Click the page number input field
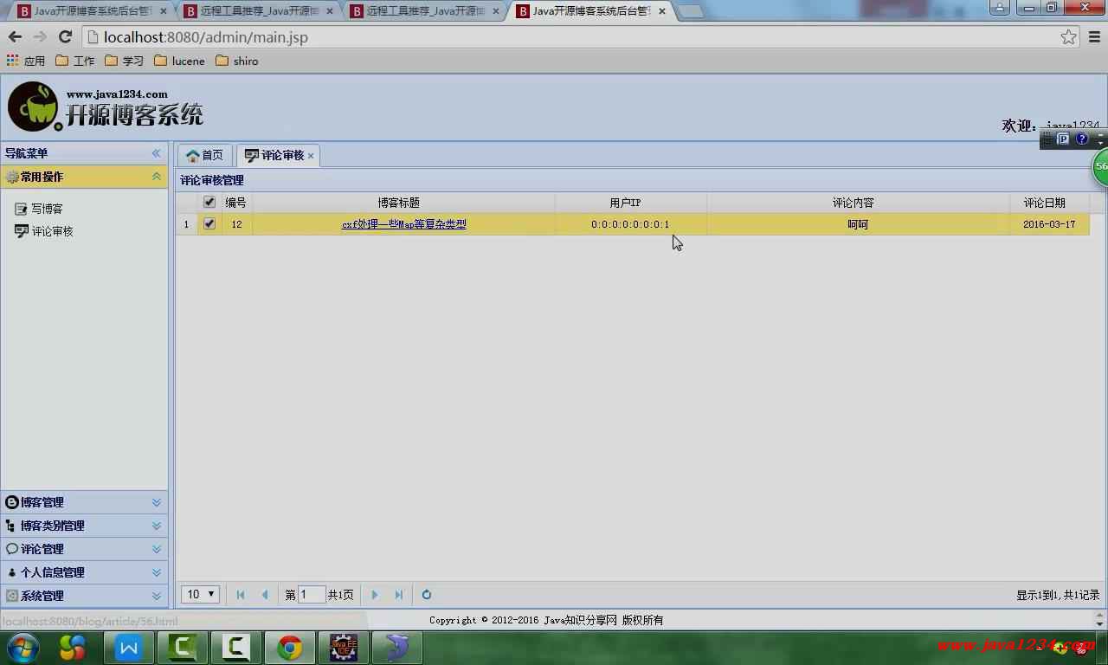The height and width of the screenshot is (665, 1108). click(x=312, y=595)
